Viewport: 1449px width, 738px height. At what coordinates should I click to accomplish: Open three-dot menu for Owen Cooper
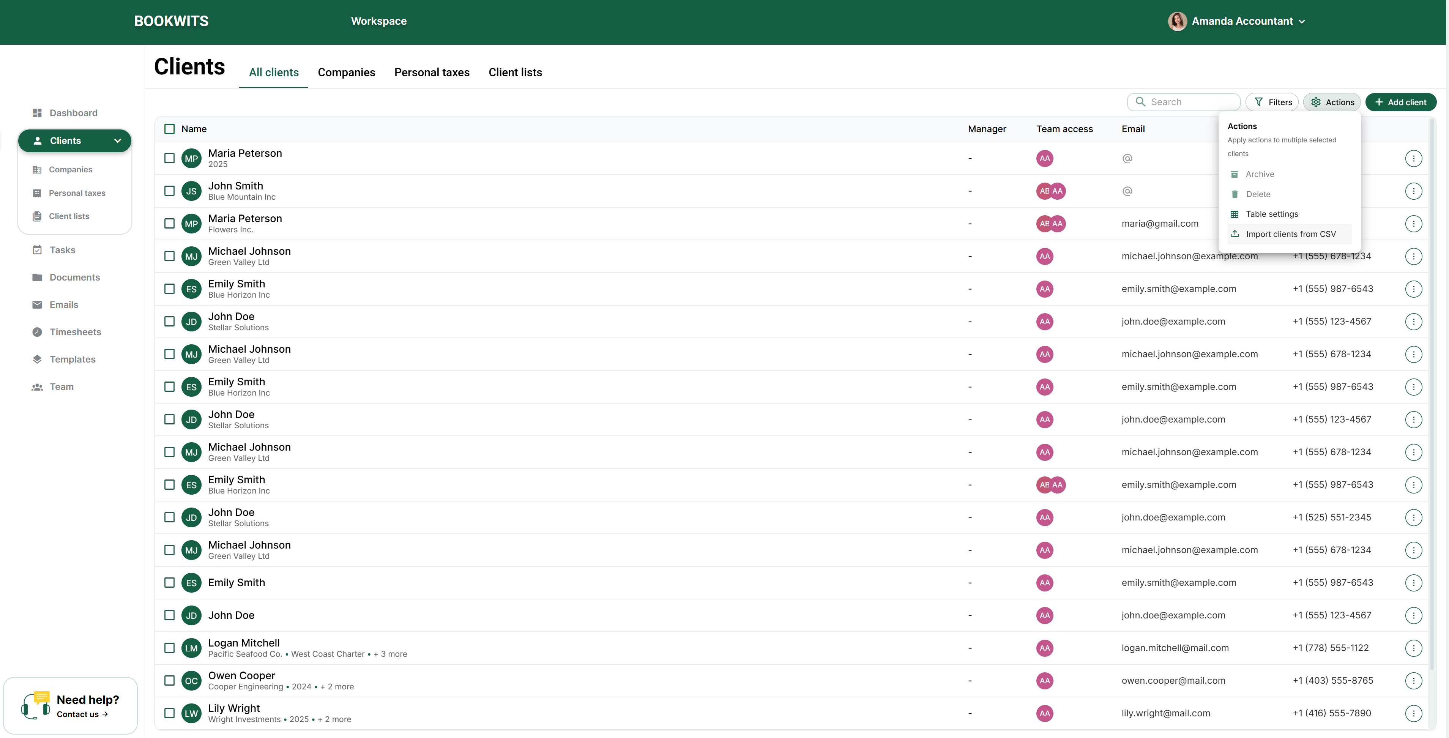click(1413, 681)
